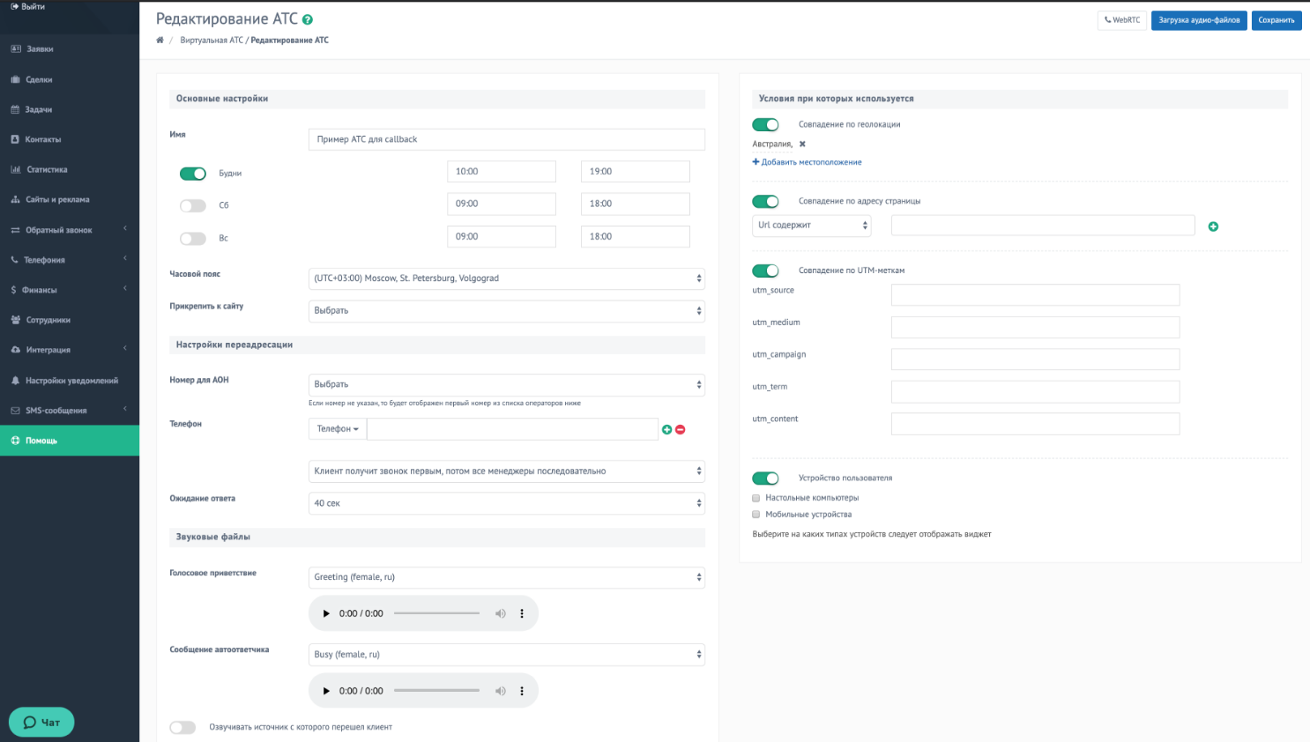This screenshot has width=1310, height=742.
Task: Enable Озвучивать источник toggle
Action: click(182, 728)
